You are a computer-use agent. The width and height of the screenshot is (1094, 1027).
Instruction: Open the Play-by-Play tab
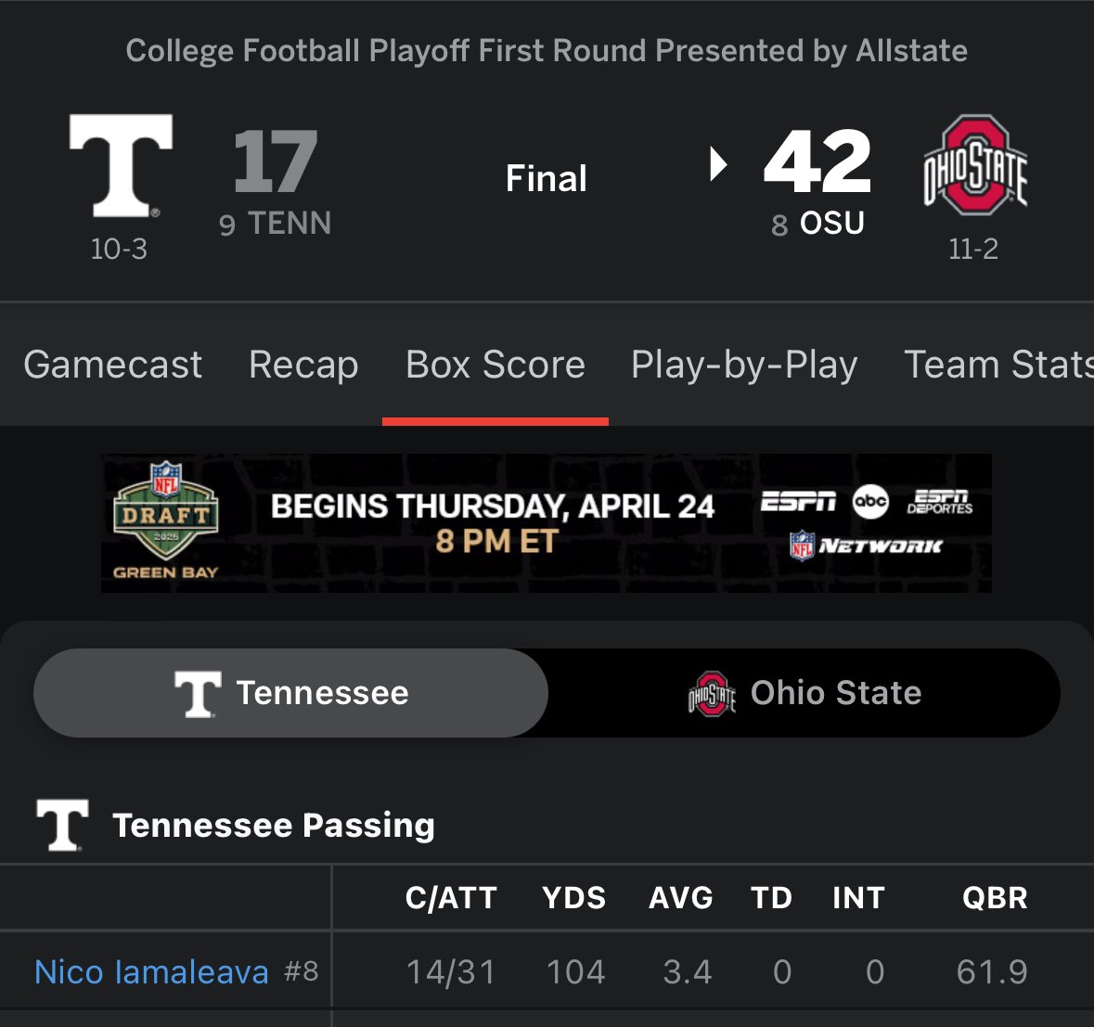point(744,365)
